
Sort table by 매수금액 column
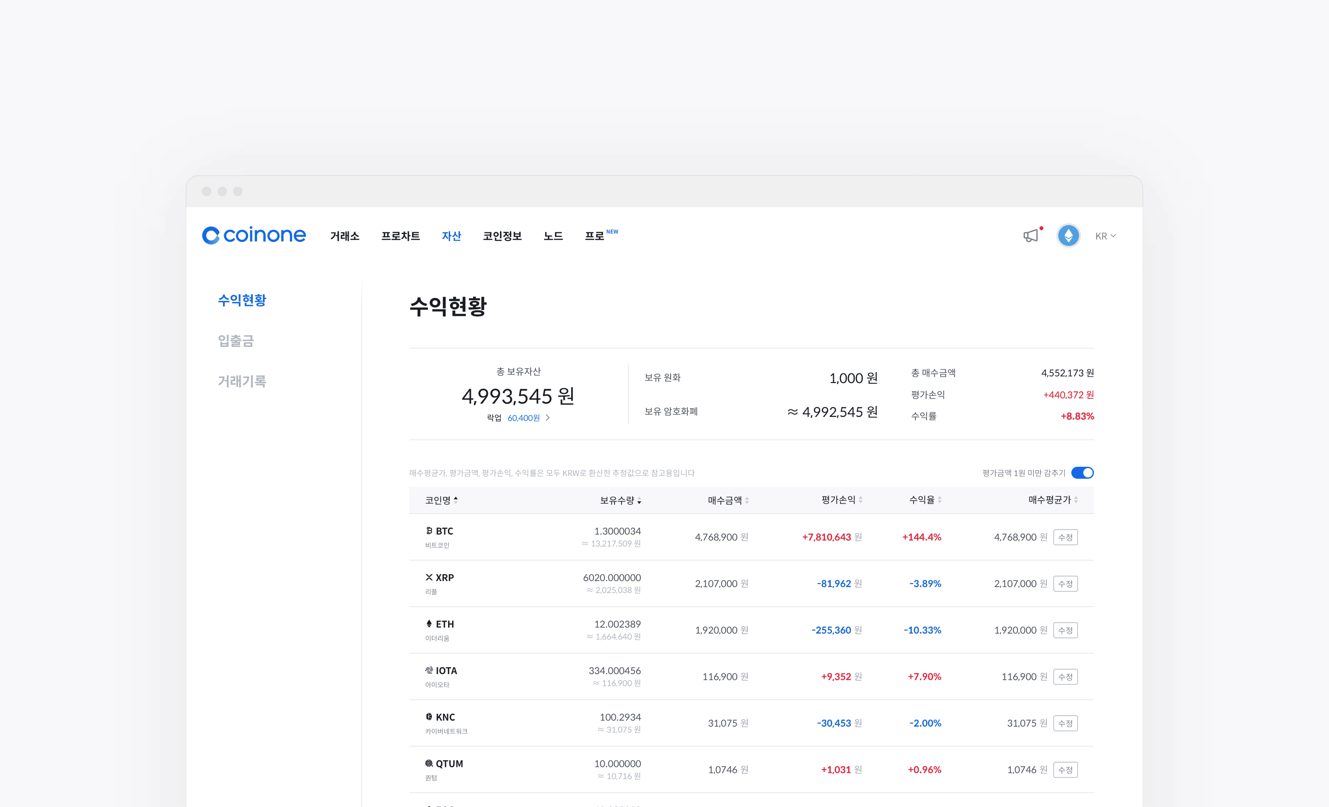728,500
